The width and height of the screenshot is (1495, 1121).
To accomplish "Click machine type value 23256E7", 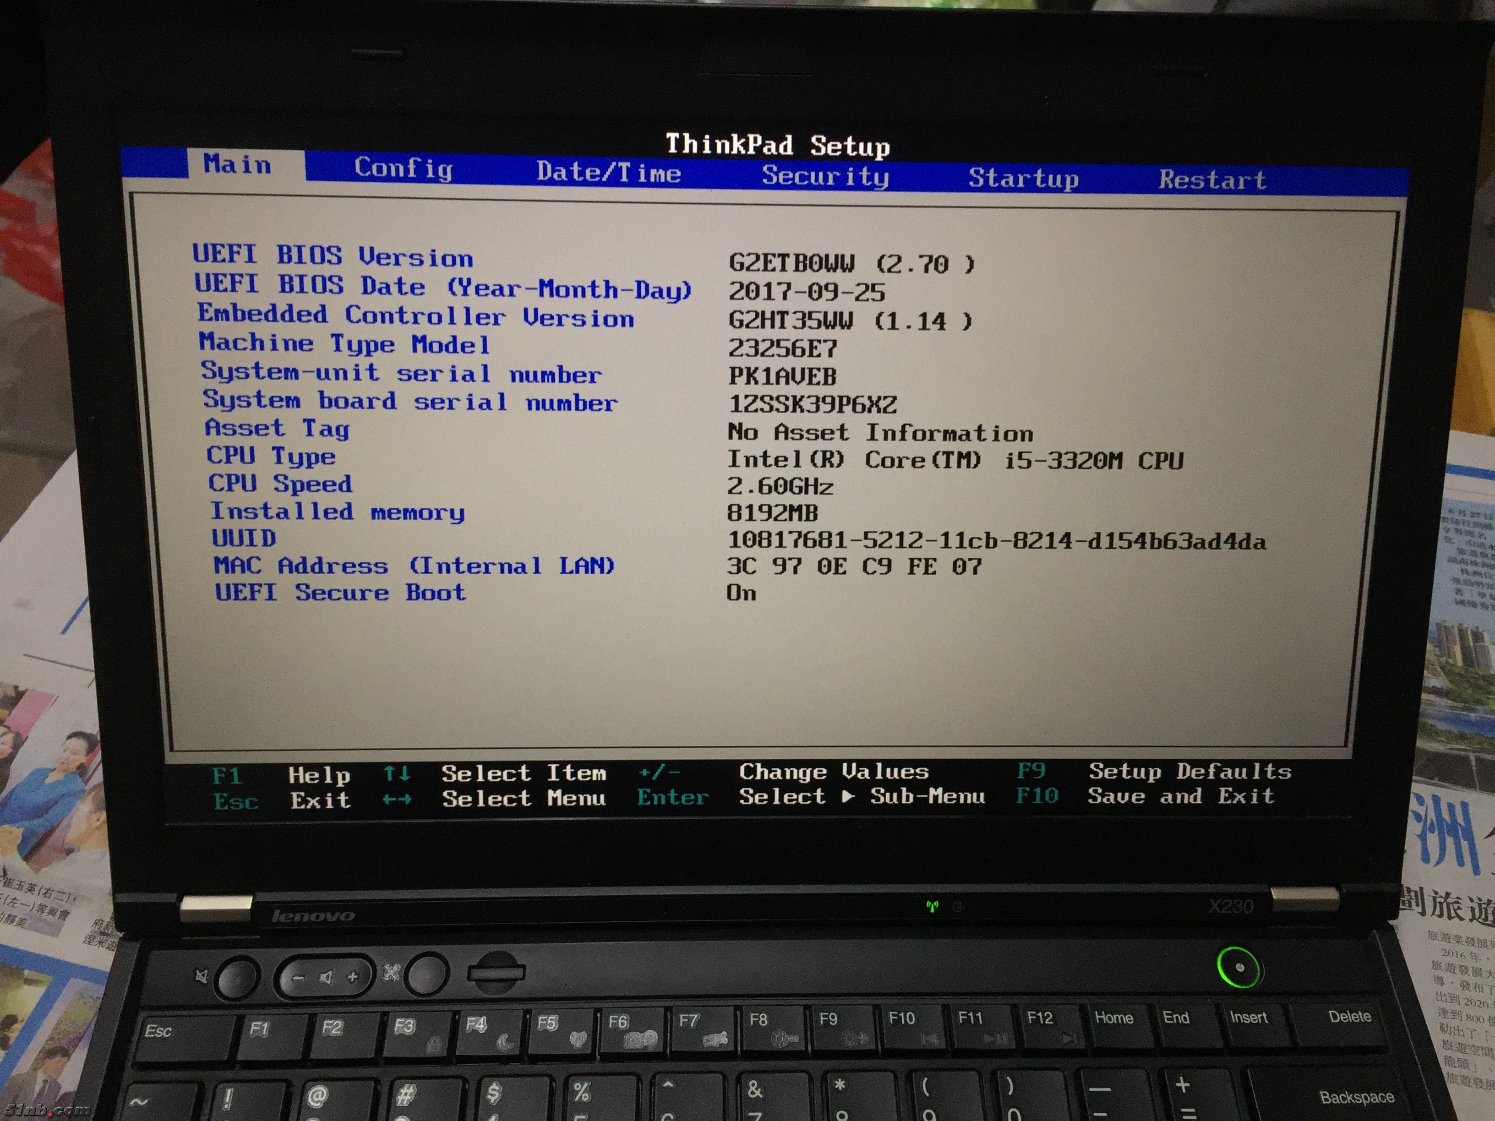I will (783, 348).
